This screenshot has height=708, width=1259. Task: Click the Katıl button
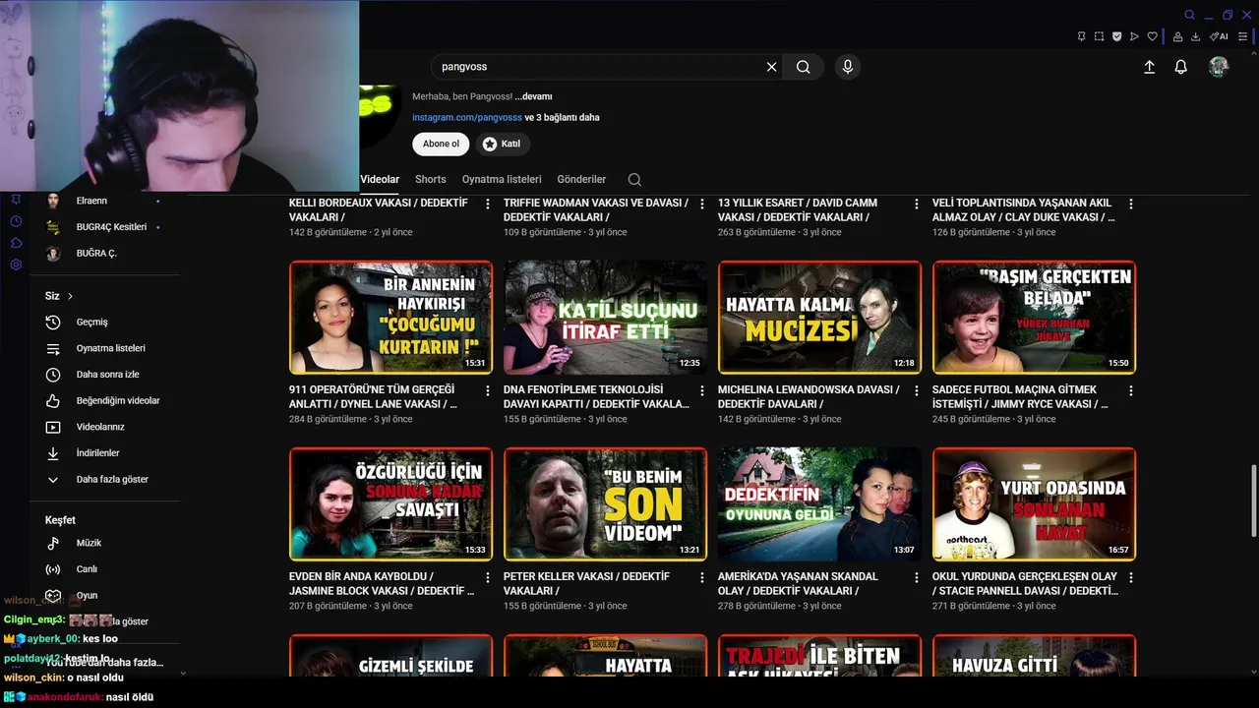click(x=503, y=144)
